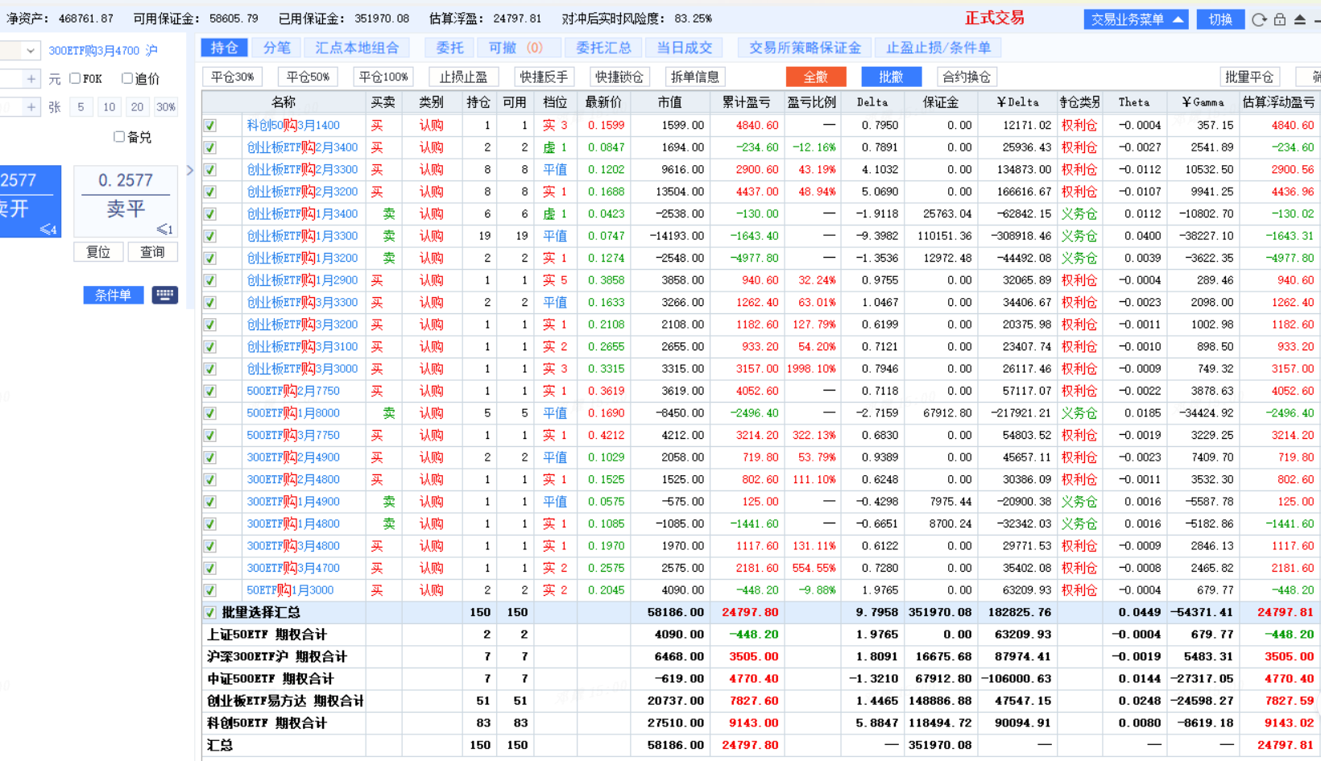
Task: Click the orange 全撤 button
Action: 816,77
